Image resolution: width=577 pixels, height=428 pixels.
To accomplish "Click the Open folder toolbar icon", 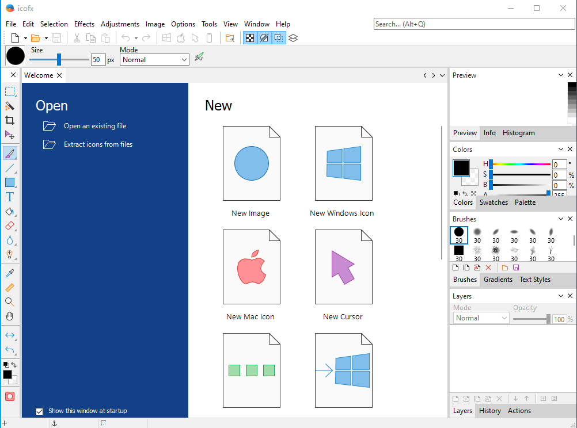I will [x=36, y=38].
